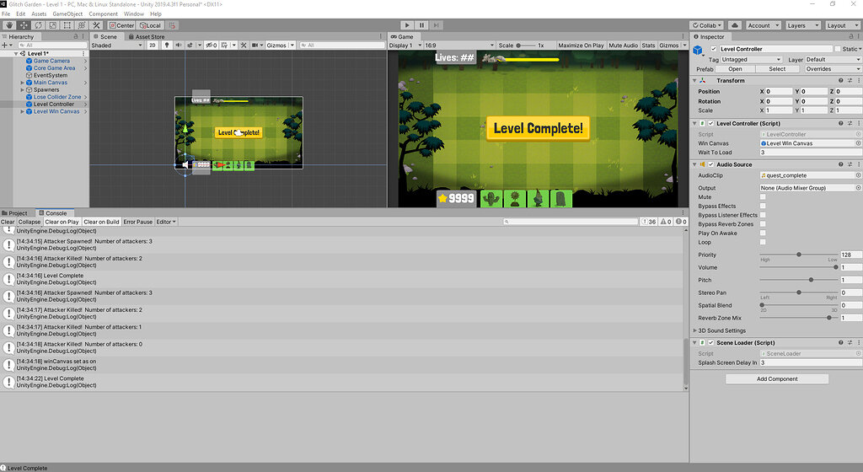Click the prefab Open button
This screenshot has width=863, height=472.
735,69
